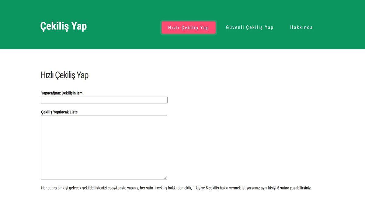Viewport: 365px width, 205px height.
Task: Select the 'Hızlı Çekiliş Yap' navigation button
Action: point(189,27)
